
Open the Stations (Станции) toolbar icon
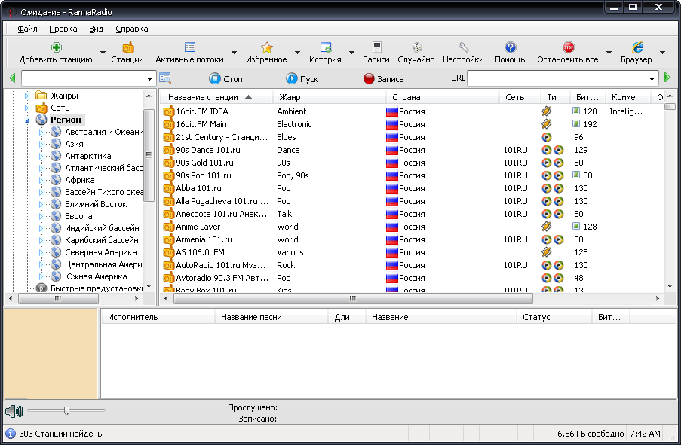[x=127, y=47]
